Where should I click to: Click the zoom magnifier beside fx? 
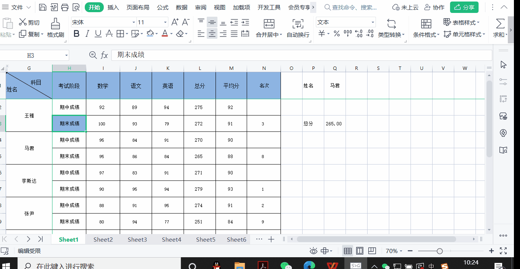coord(93,55)
